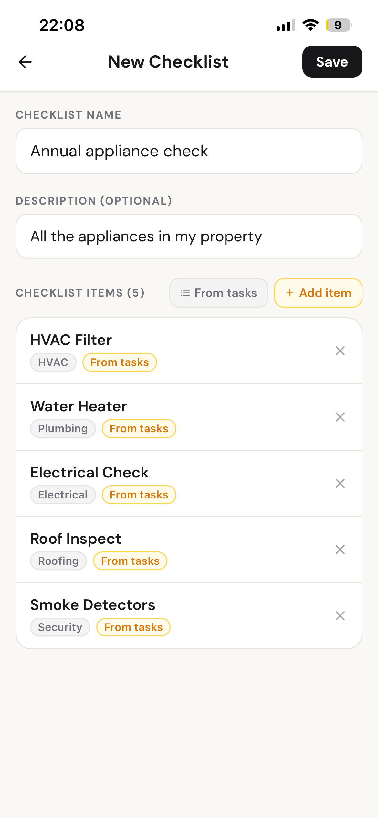Delete Electrical Check from the checklist
Viewport: 378px width, 818px height.
(x=340, y=483)
